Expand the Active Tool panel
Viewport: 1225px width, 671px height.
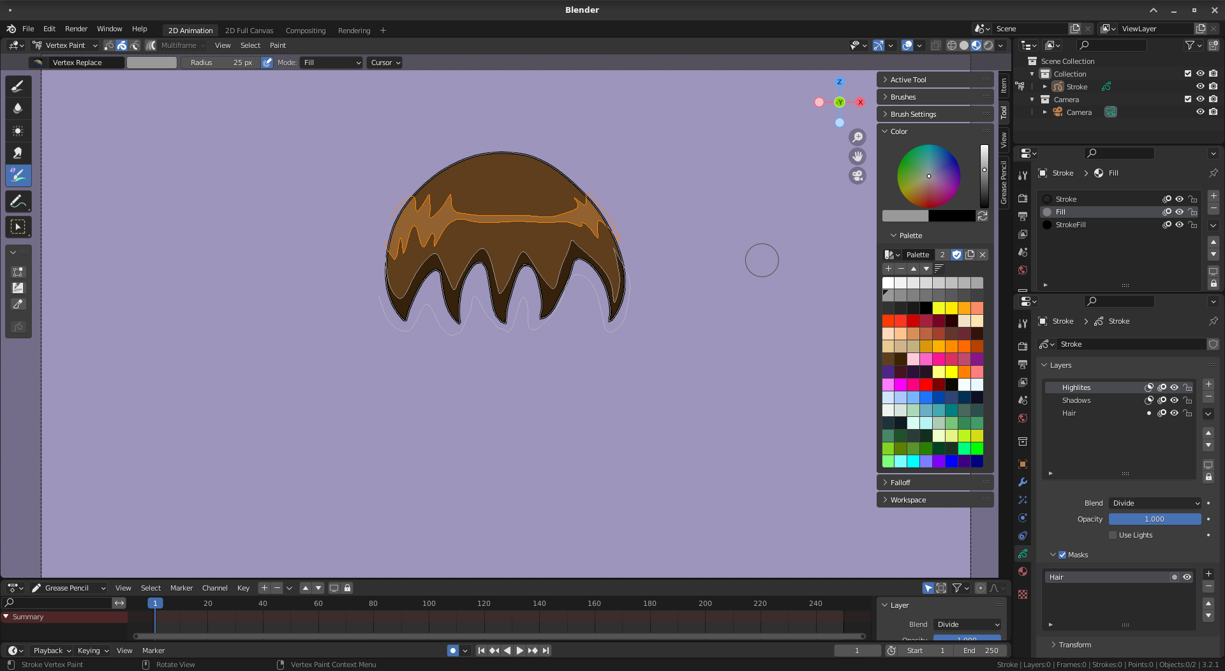pyautogui.click(x=935, y=80)
